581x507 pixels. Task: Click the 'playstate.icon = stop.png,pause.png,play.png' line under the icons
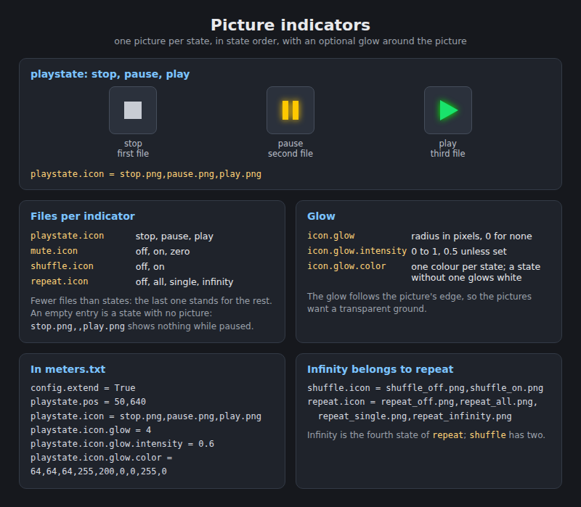[146, 174]
